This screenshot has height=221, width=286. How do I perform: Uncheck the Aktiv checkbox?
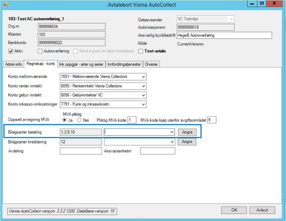coord(11,51)
